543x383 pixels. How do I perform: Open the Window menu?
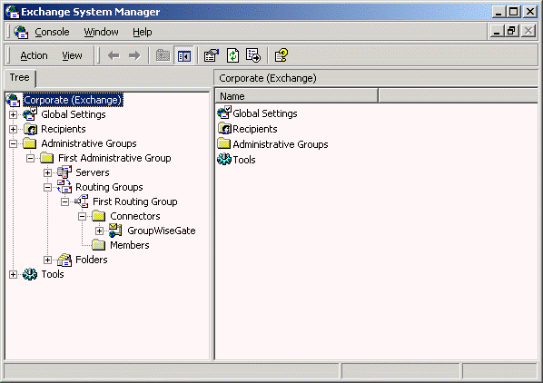[x=101, y=32]
